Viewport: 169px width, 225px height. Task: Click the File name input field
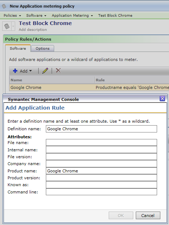coord(101,143)
